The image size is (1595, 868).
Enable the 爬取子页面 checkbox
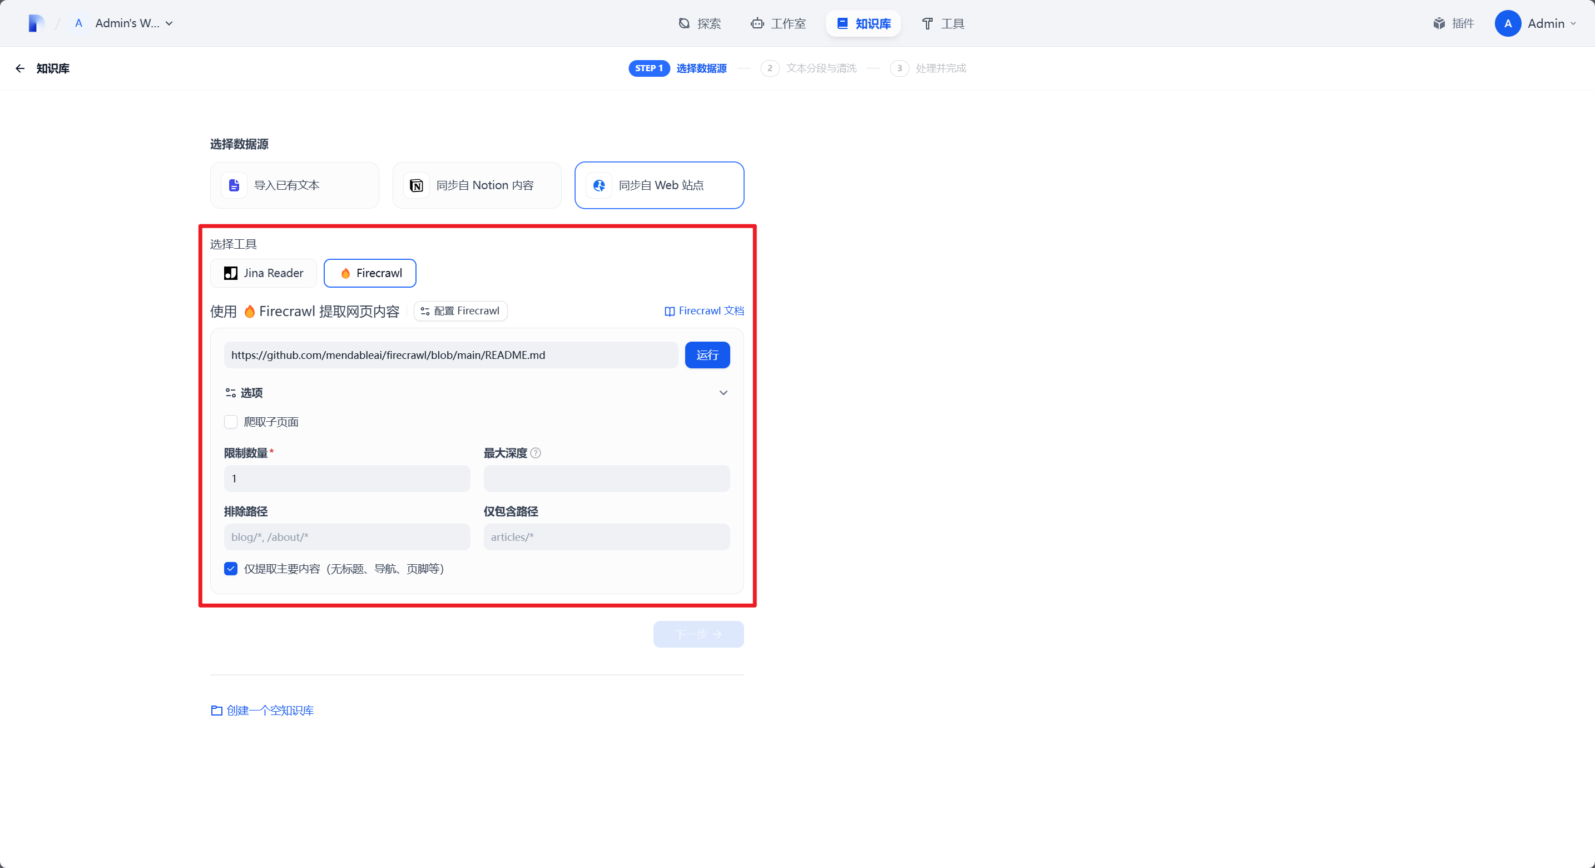[x=231, y=422]
